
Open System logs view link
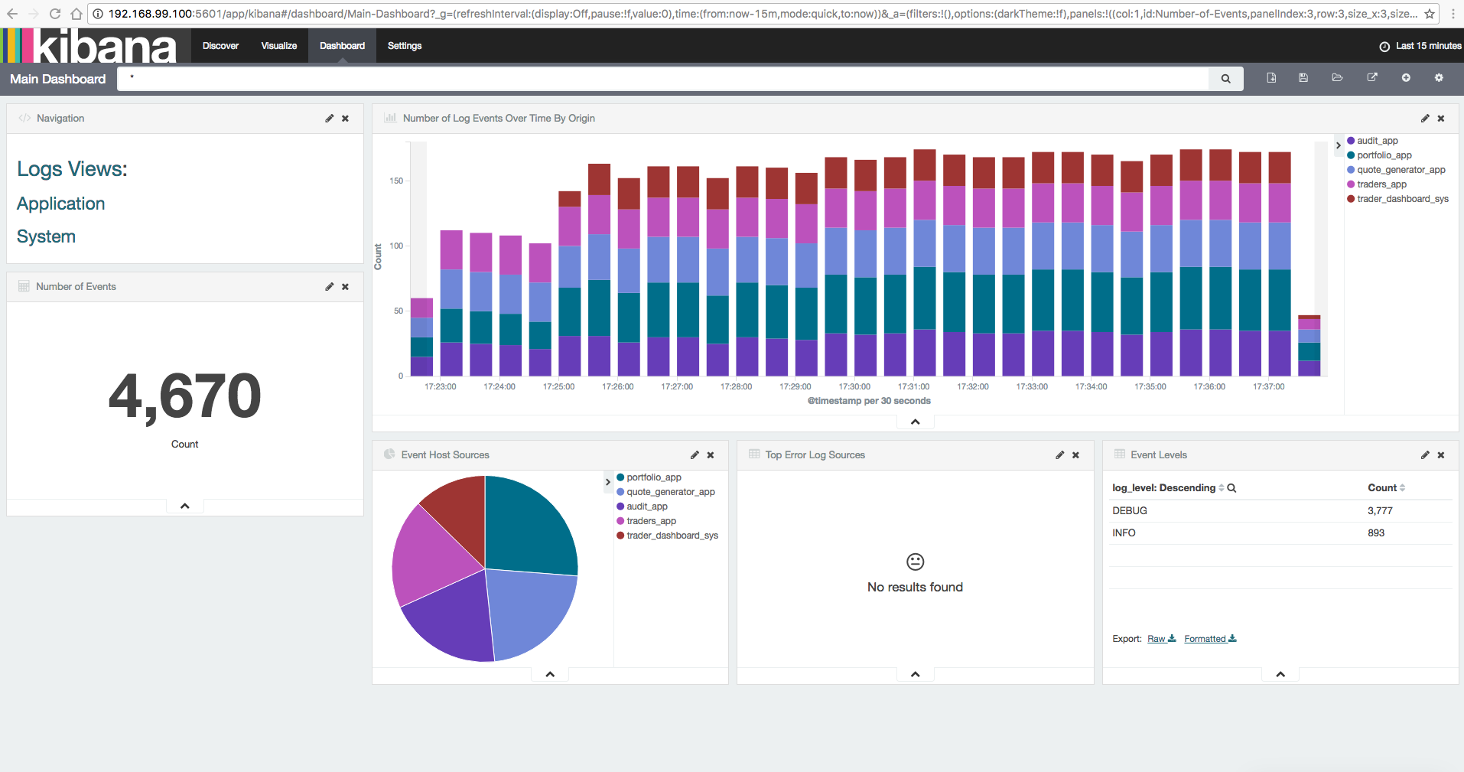(46, 236)
